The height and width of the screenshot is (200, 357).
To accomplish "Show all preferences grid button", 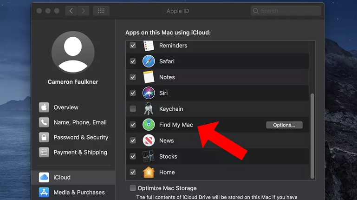I will click(101, 11).
